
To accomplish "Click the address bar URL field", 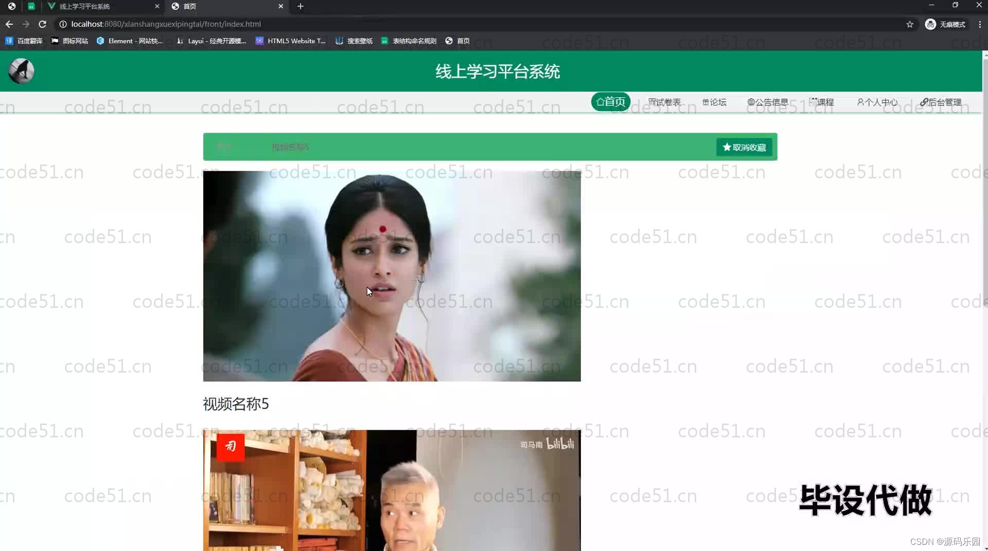I will [206, 24].
